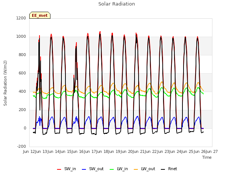Click the Rnet legend entry

point(169,169)
